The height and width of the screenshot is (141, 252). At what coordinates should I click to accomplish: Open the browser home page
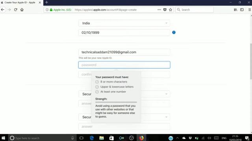coord(22,10)
